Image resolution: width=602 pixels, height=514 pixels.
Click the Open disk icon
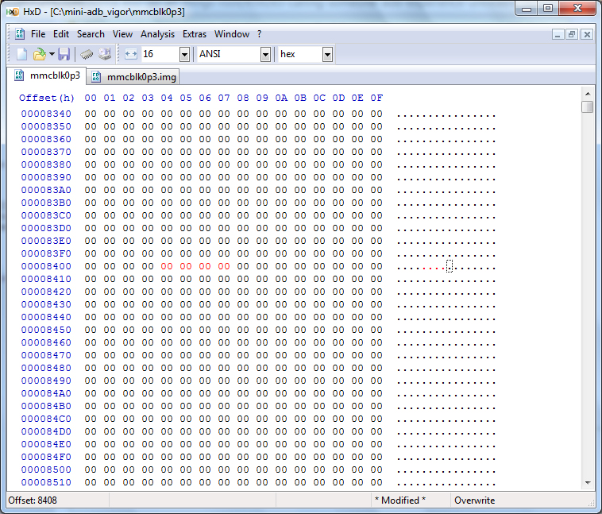click(x=105, y=54)
